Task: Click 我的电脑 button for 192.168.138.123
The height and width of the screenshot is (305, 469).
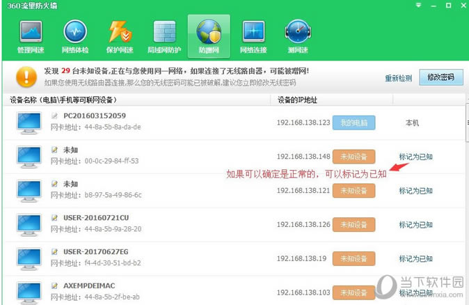Action: click(354, 123)
